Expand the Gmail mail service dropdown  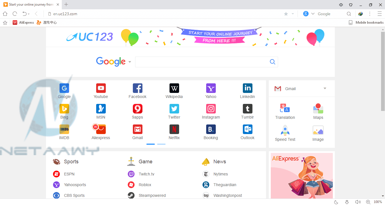tap(325, 88)
